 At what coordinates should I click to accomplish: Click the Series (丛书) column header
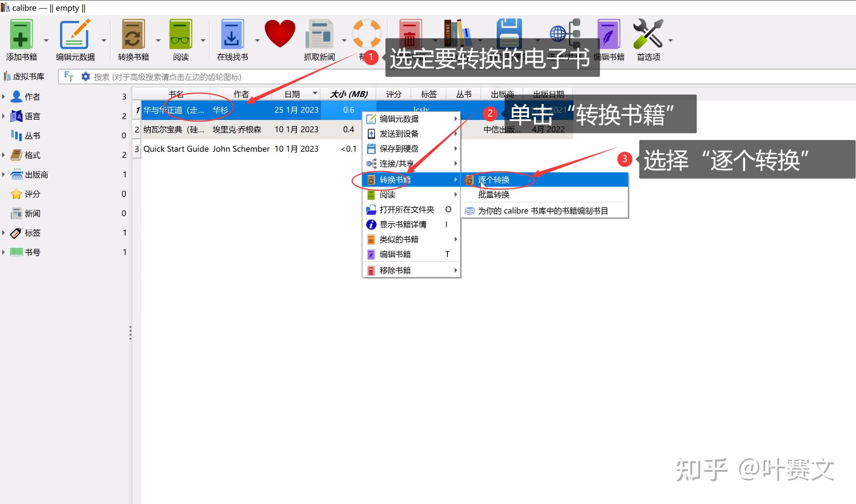click(x=464, y=94)
